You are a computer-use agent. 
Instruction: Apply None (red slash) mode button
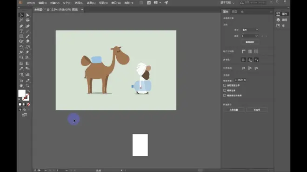click(x=28, y=104)
